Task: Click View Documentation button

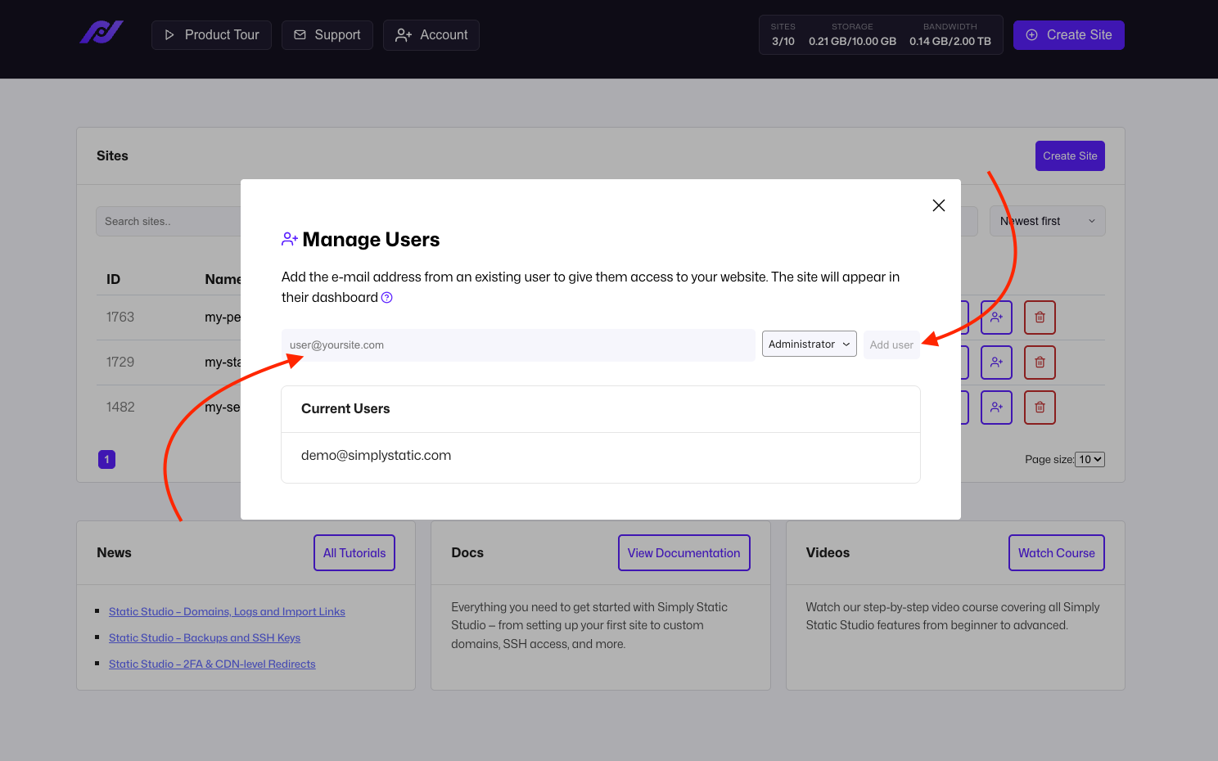Action: [x=683, y=553]
